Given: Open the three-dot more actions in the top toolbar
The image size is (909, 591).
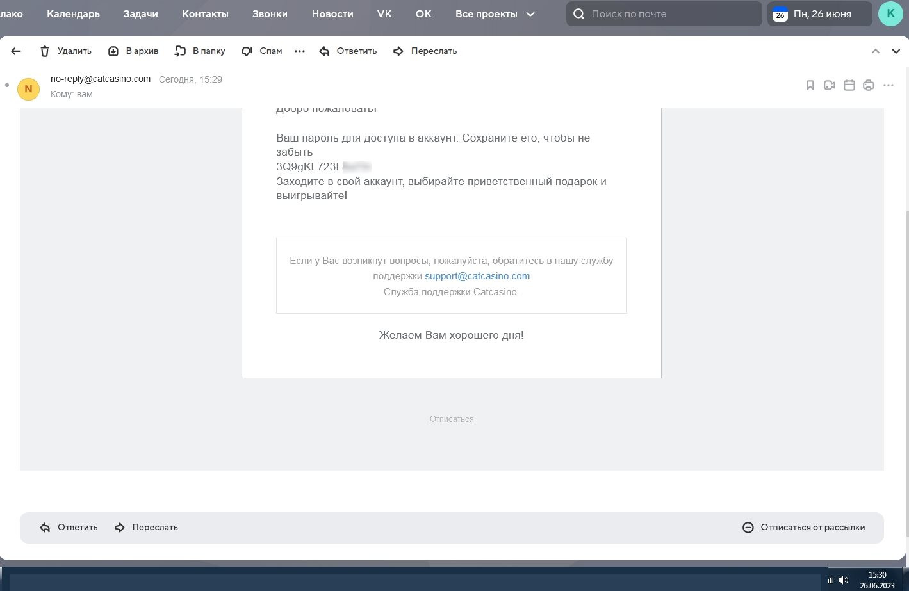Looking at the screenshot, I should (x=300, y=51).
